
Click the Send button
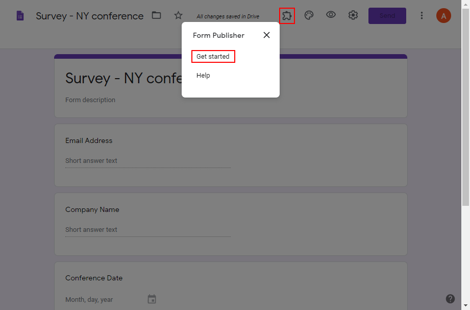[387, 16]
